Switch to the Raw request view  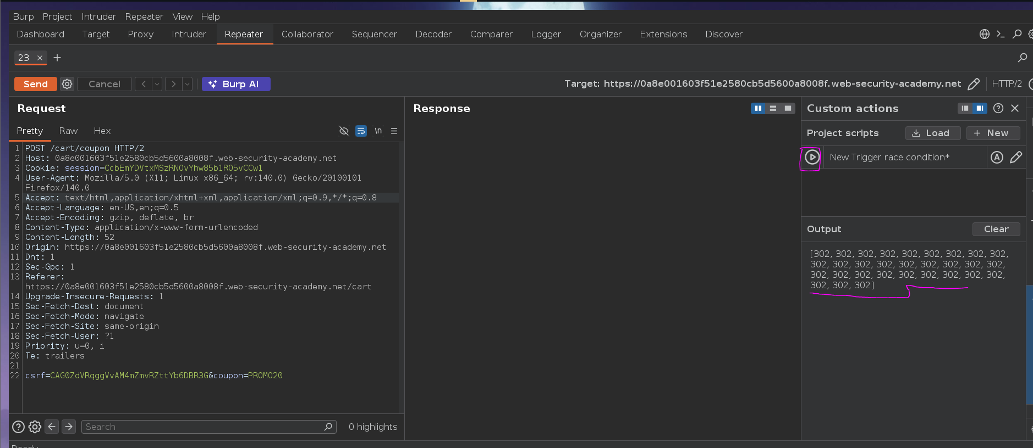pyautogui.click(x=68, y=131)
